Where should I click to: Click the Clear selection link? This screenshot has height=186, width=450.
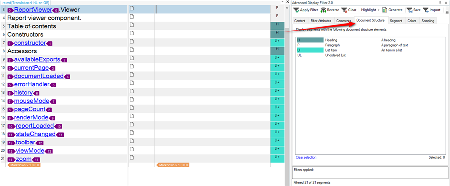tap(306, 157)
